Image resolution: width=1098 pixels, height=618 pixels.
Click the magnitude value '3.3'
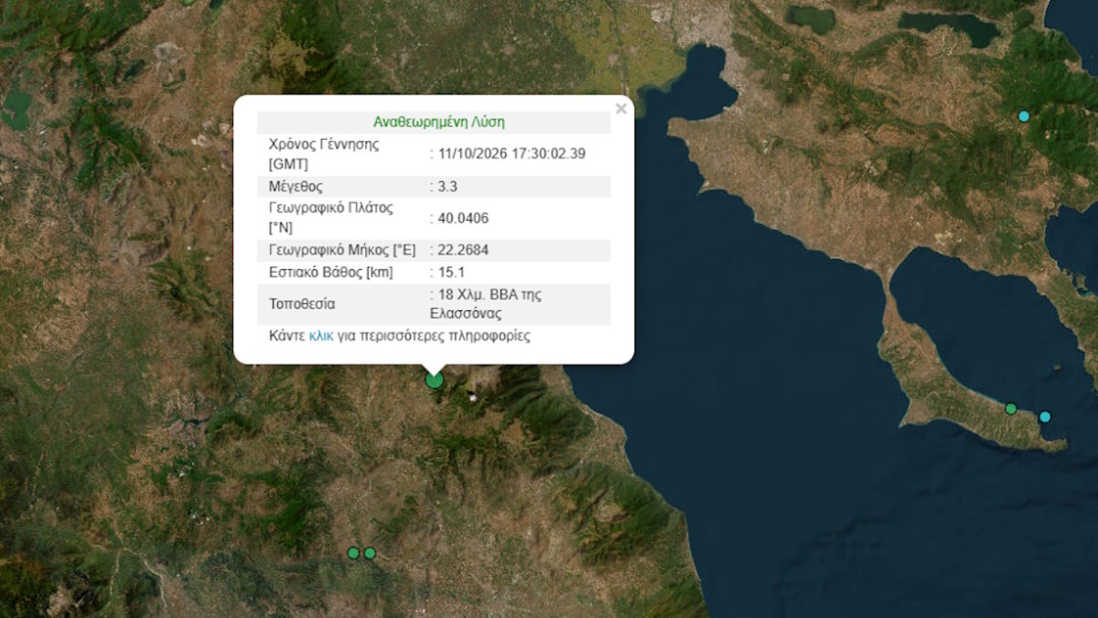[446, 186]
